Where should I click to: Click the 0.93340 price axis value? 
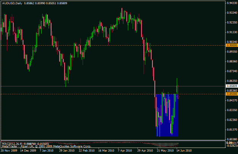click(x=232, y=13)
